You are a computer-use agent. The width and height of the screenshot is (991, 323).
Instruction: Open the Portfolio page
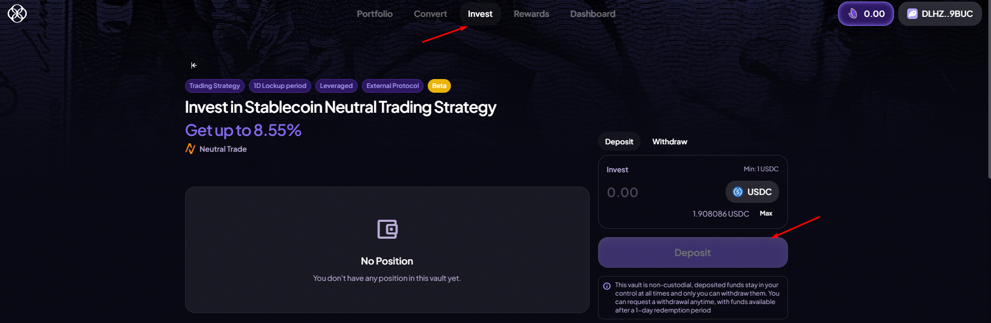374,14
